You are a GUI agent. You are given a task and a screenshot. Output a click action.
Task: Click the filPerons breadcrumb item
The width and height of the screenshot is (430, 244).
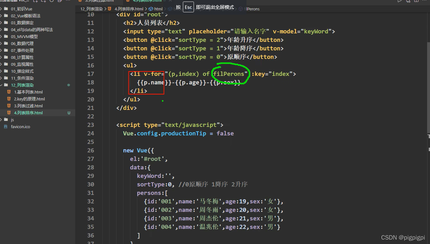pos(252,9)
